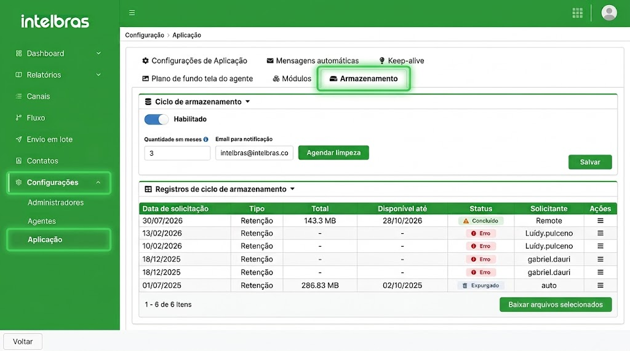630x351 pixels.
Task: Open Administradores in sidebar
Action: (x=55, y=202)
